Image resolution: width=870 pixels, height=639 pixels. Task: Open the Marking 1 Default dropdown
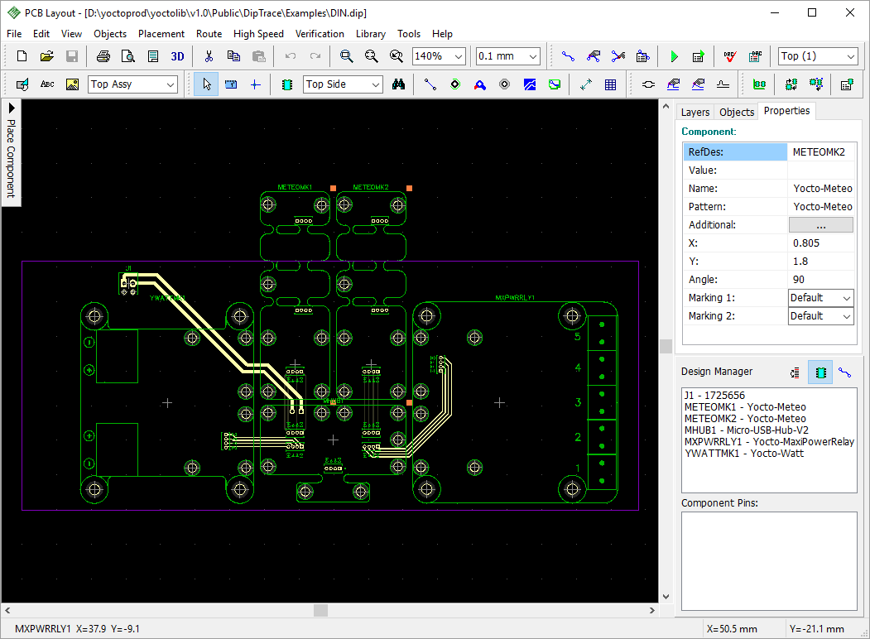(x=846, y=298)
